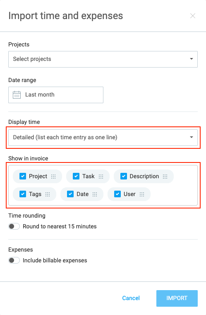Click the drag handle next to Task
Viewport: 206px width, 315px height.
101,177
